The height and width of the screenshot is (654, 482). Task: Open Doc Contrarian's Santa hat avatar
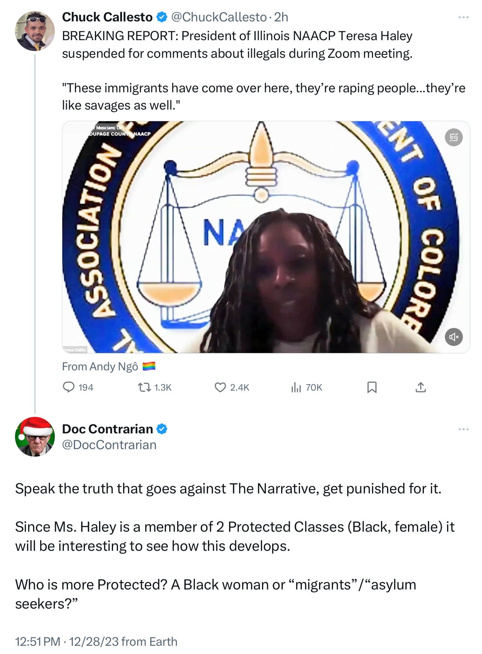(x=35, y=436)
